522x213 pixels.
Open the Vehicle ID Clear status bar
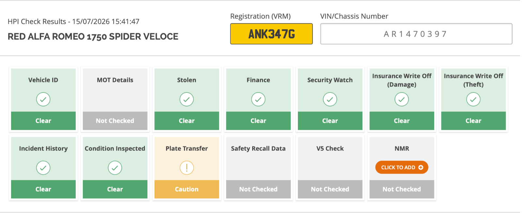point(43,121)
